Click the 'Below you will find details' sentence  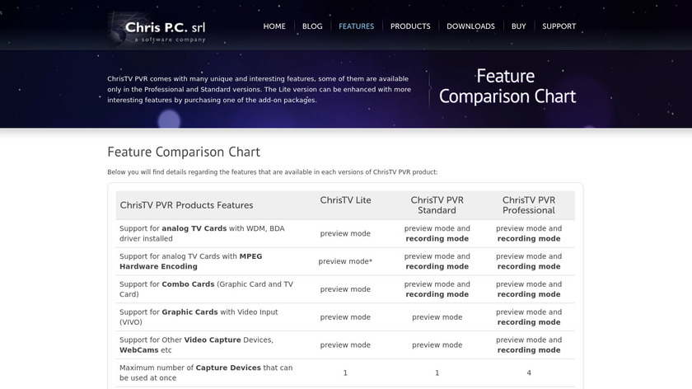pos(273,171)
